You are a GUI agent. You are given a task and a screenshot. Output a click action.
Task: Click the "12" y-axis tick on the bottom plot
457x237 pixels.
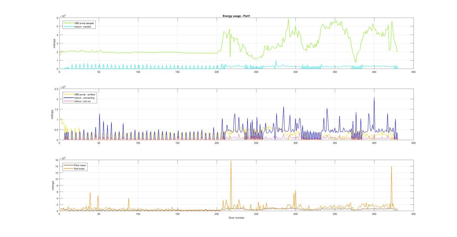pos(56,173)
